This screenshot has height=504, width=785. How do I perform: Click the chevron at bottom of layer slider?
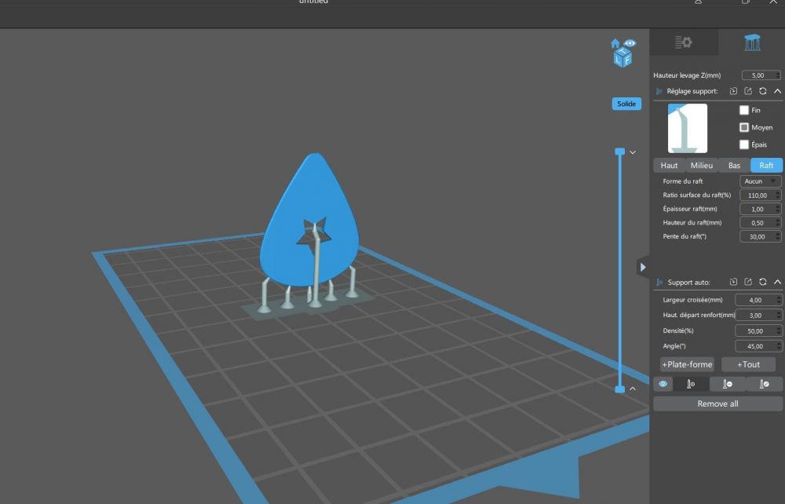coord(633,389)
